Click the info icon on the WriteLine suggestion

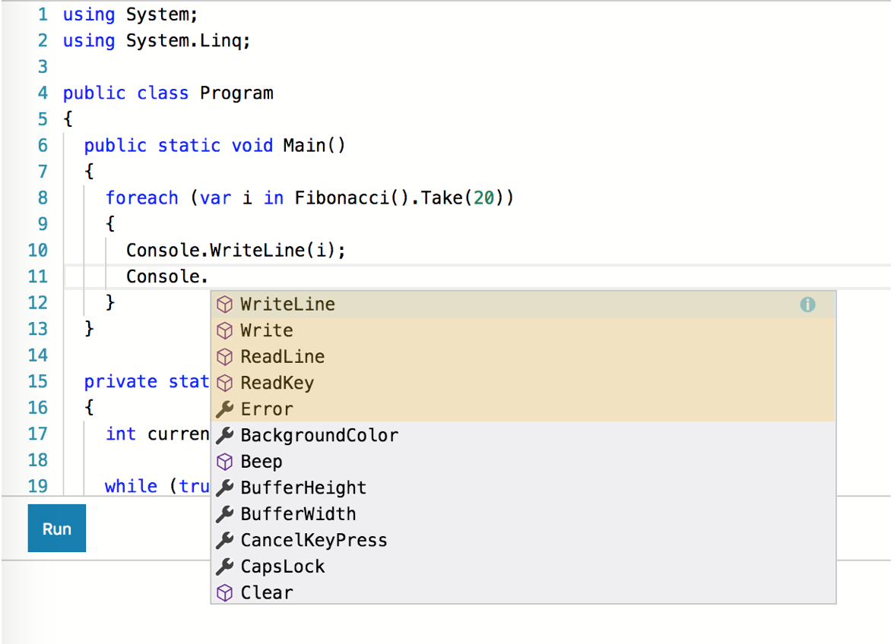[807, 304]
